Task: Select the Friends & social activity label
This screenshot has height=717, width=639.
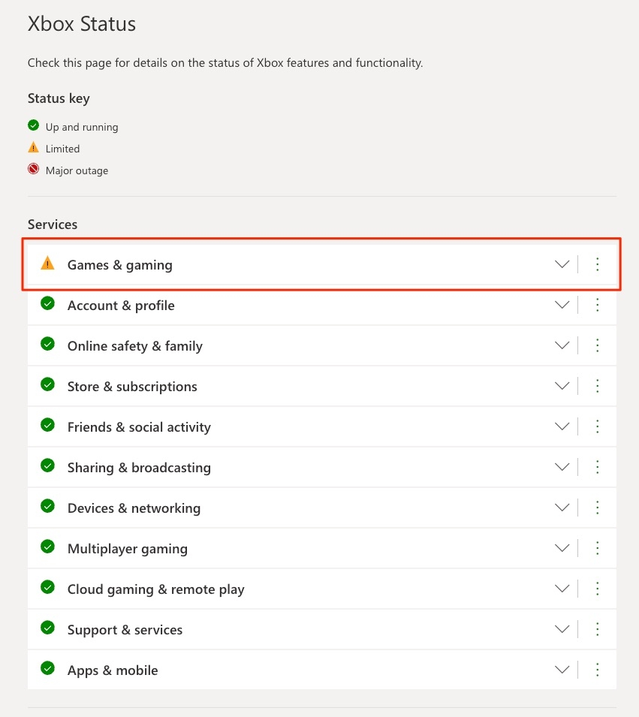Action: pos(139,427)
